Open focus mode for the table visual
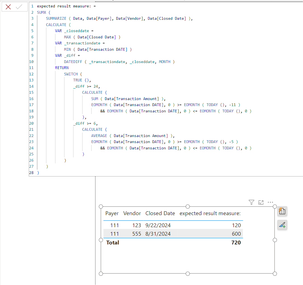Viewport: 303px width, 285px height. (x=261, y=203)
